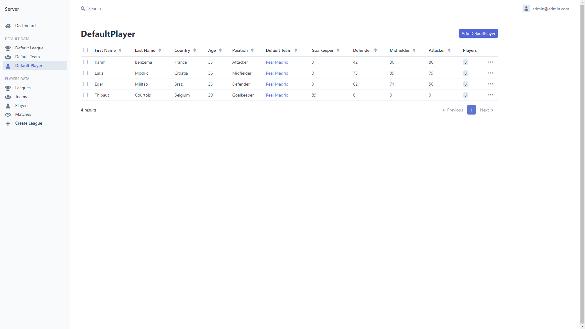Click the Default League trophy icon
585x329 pixels.
[x=8, y=48]
